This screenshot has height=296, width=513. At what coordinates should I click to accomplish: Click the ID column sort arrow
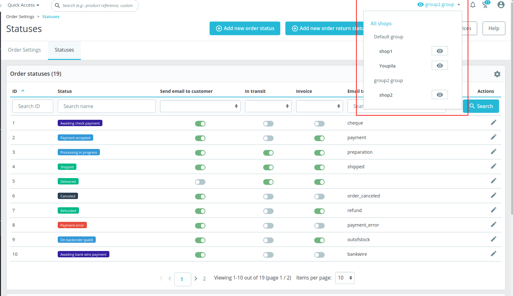(23, 90)
